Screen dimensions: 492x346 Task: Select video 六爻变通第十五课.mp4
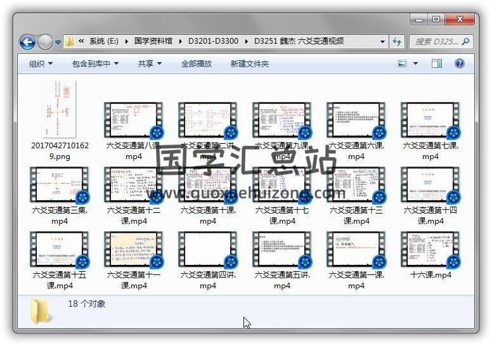tap(60, 261)
